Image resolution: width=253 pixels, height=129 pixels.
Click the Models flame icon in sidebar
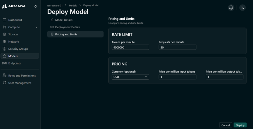point(5,56)
